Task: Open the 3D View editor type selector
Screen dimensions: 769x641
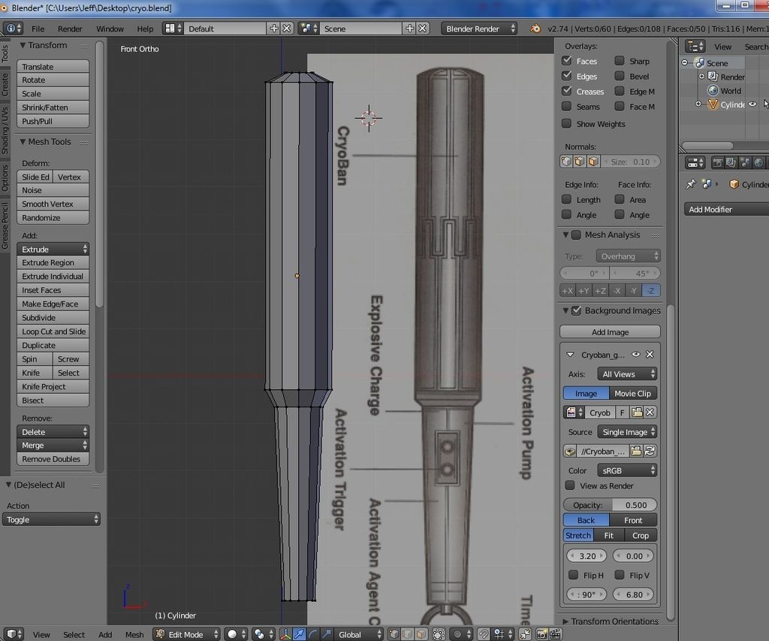Action: [14, 634]
